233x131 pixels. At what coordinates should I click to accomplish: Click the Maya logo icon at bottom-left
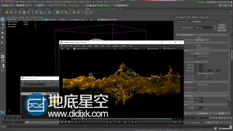coord(3,113)
